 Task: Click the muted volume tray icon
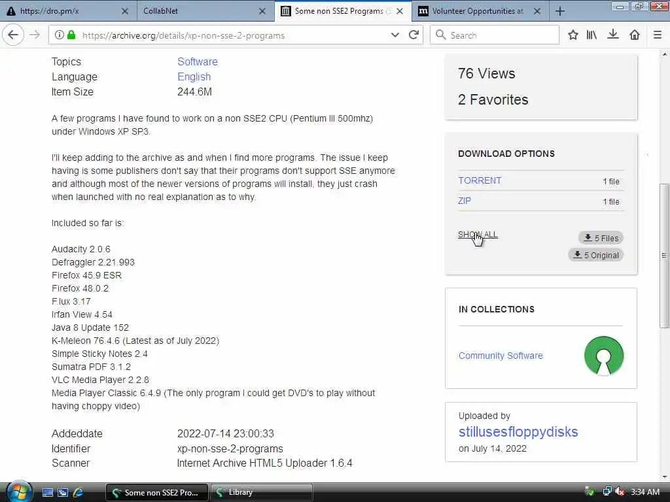pyautogui.click(x=620, y=492)
